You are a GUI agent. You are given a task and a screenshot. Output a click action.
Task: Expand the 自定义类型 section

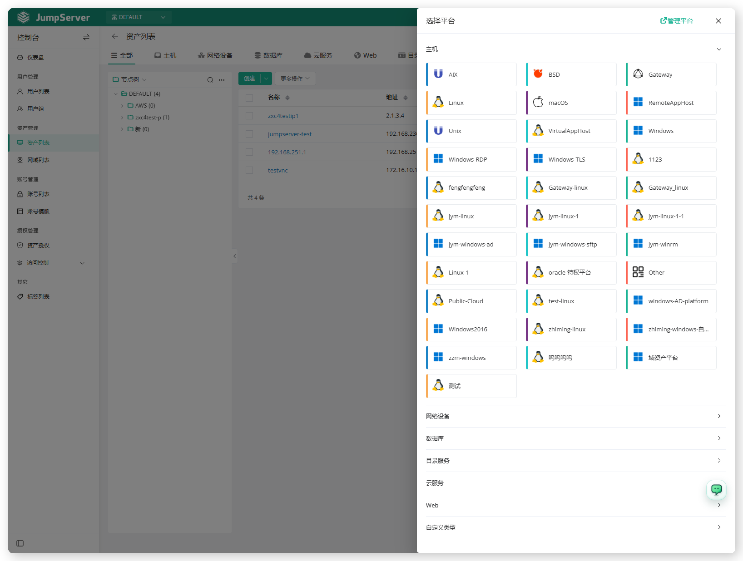[575, 527]
